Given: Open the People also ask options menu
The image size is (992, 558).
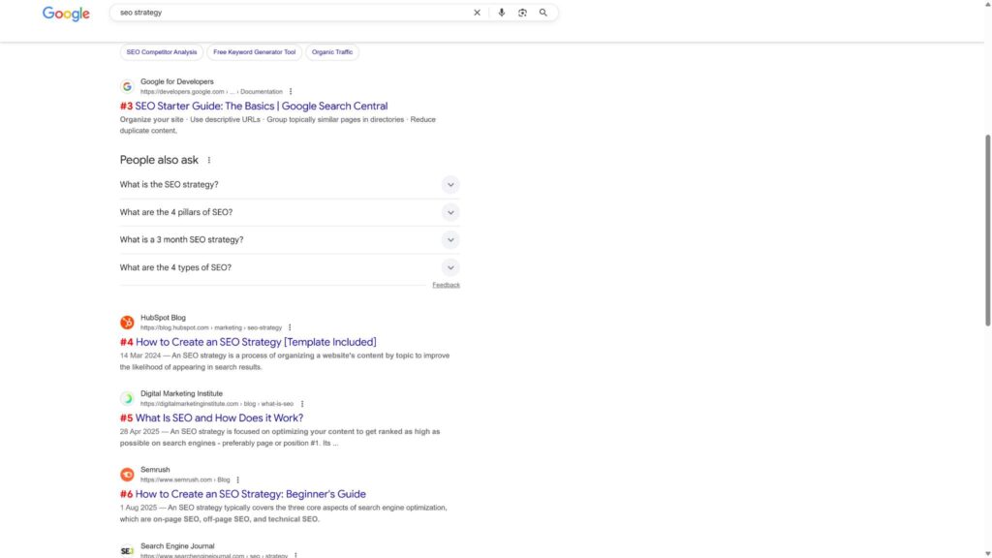Looking at the screenshot, I should click(209, 160).
